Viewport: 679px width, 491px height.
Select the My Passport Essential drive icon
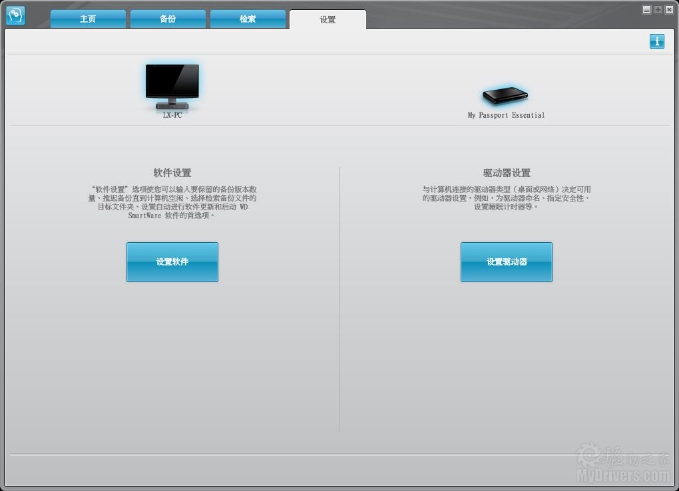click(x=505, y=96)
